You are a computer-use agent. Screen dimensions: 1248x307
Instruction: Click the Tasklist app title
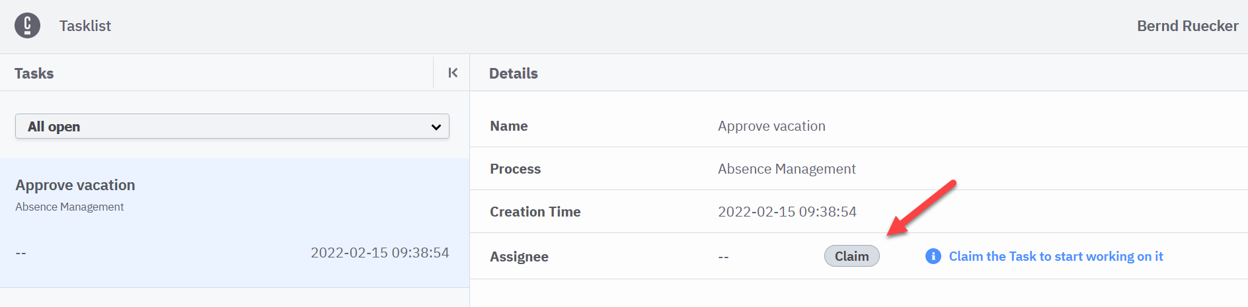85,26
